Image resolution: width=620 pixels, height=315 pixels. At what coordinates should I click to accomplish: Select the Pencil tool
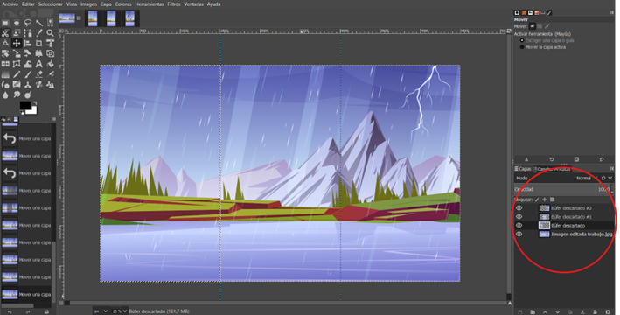click(x=17, y=74)
